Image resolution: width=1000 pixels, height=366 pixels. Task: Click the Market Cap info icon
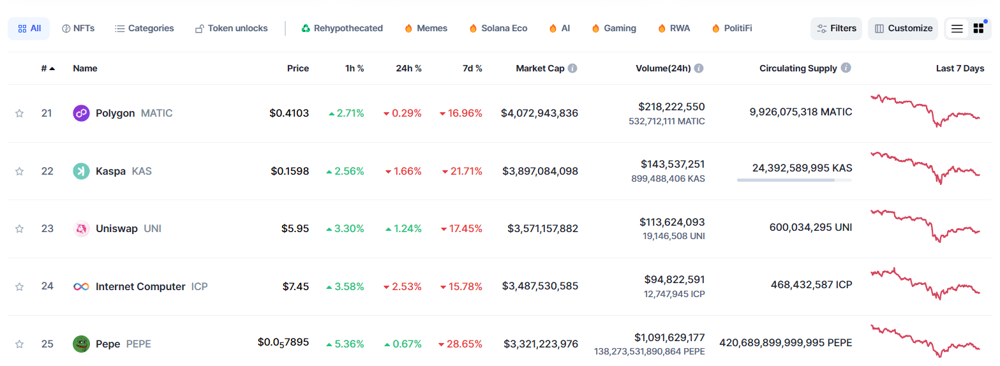572,68
